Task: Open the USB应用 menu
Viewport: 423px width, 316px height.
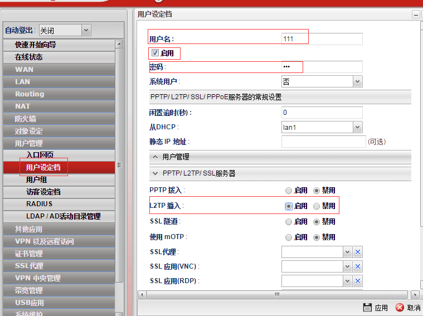Action: tap(59, 303)
